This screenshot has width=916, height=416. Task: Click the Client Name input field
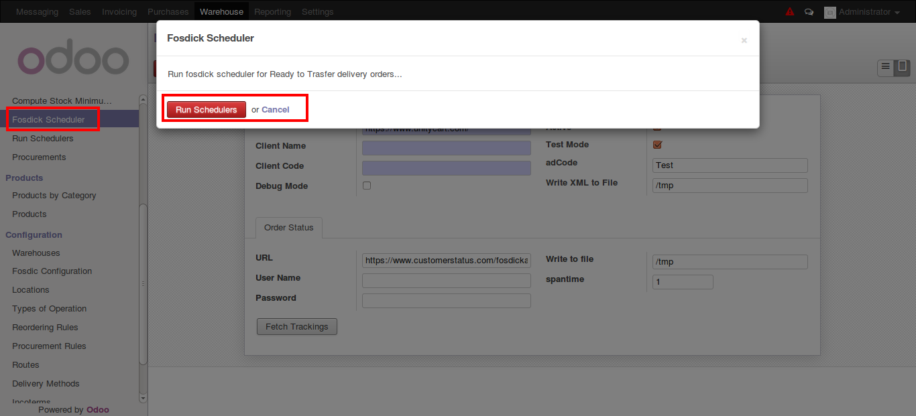pos(447,147)
